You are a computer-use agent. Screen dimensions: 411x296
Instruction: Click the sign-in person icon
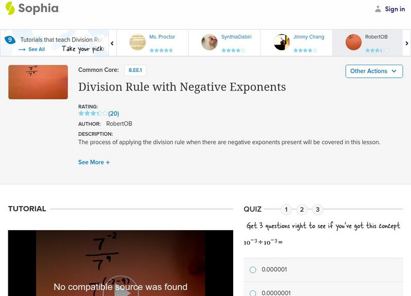click(x=377, y=8)
